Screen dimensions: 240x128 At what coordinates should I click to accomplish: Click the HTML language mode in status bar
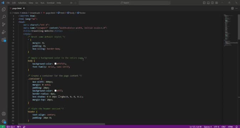[x=230, y=127]
